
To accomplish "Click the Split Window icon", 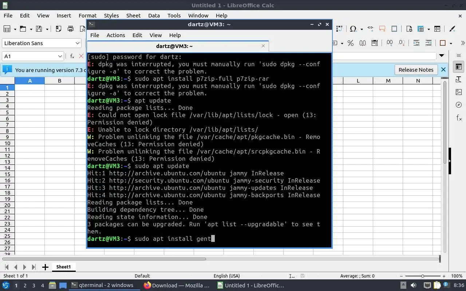I will [437, 29].
